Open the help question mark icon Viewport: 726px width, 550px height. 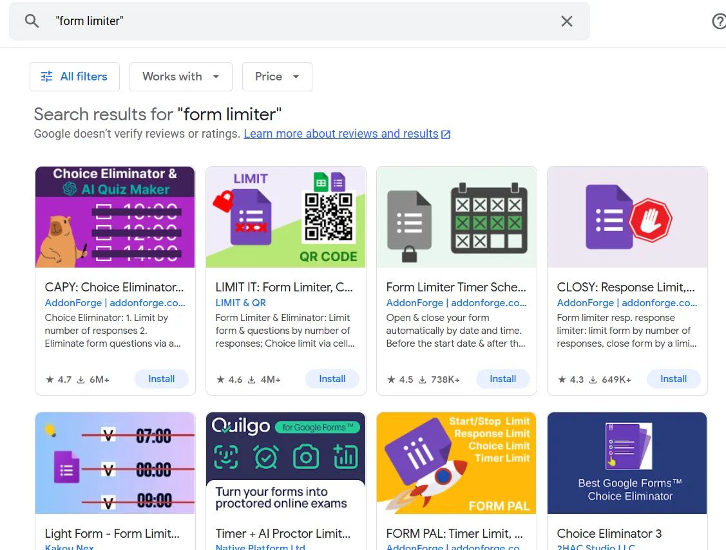tap(718, 21)
